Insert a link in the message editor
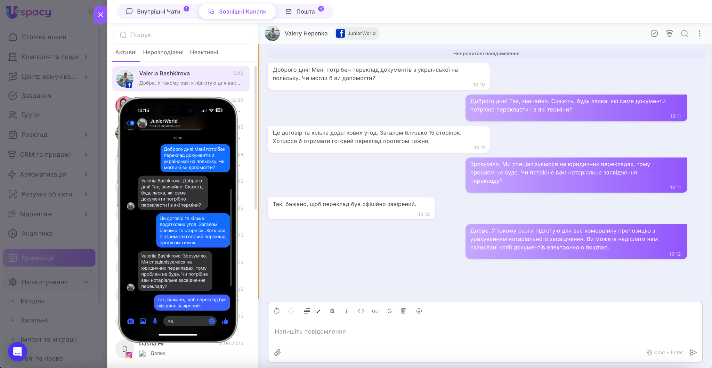 tap(375, 311)
